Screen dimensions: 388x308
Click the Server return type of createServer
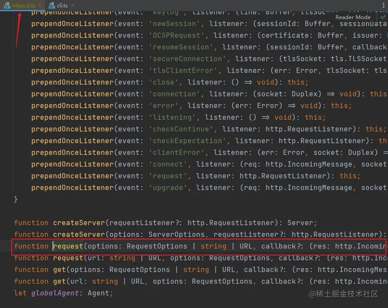(x=300, y=223)
